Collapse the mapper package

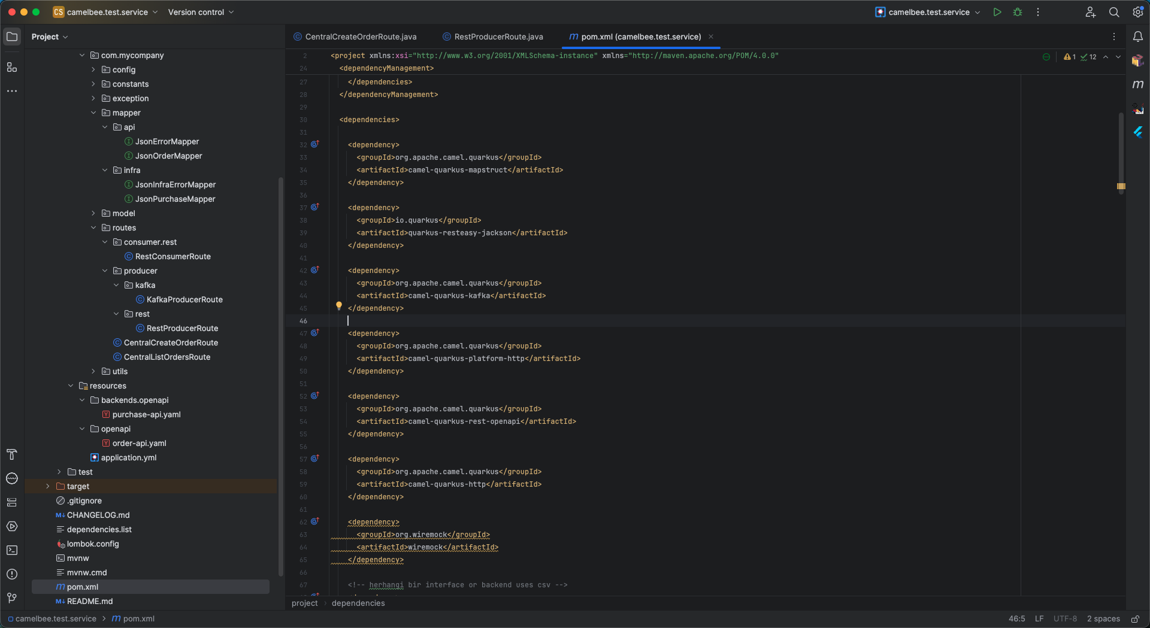pos(93,113)
